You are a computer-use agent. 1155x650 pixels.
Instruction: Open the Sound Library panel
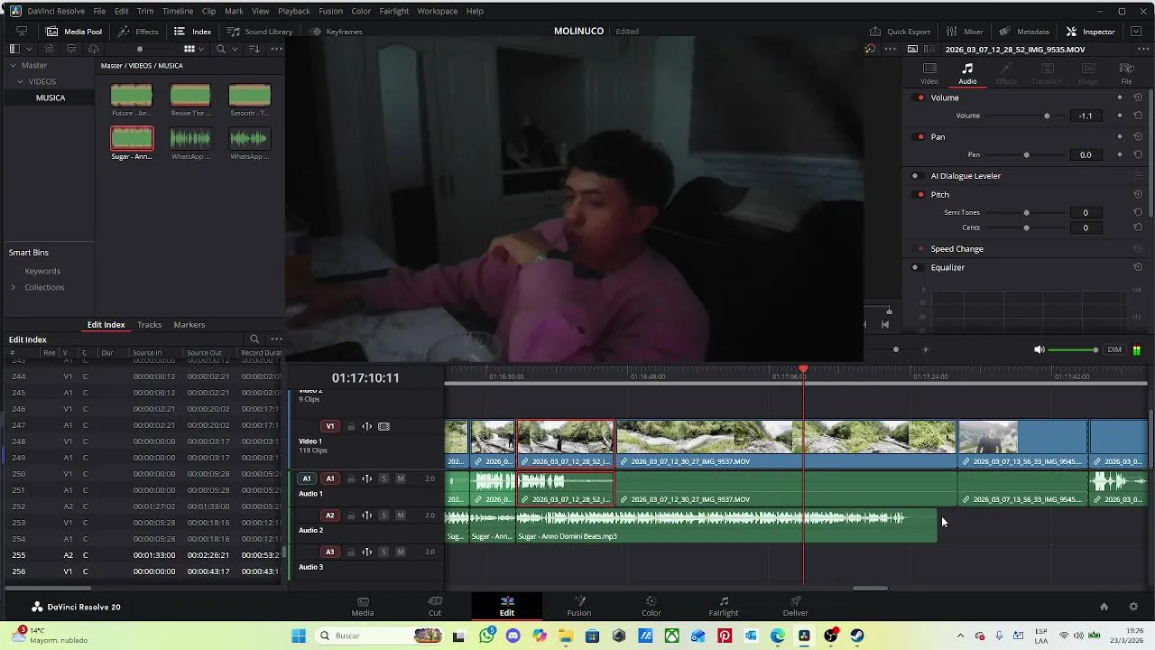tap(260, 32)
